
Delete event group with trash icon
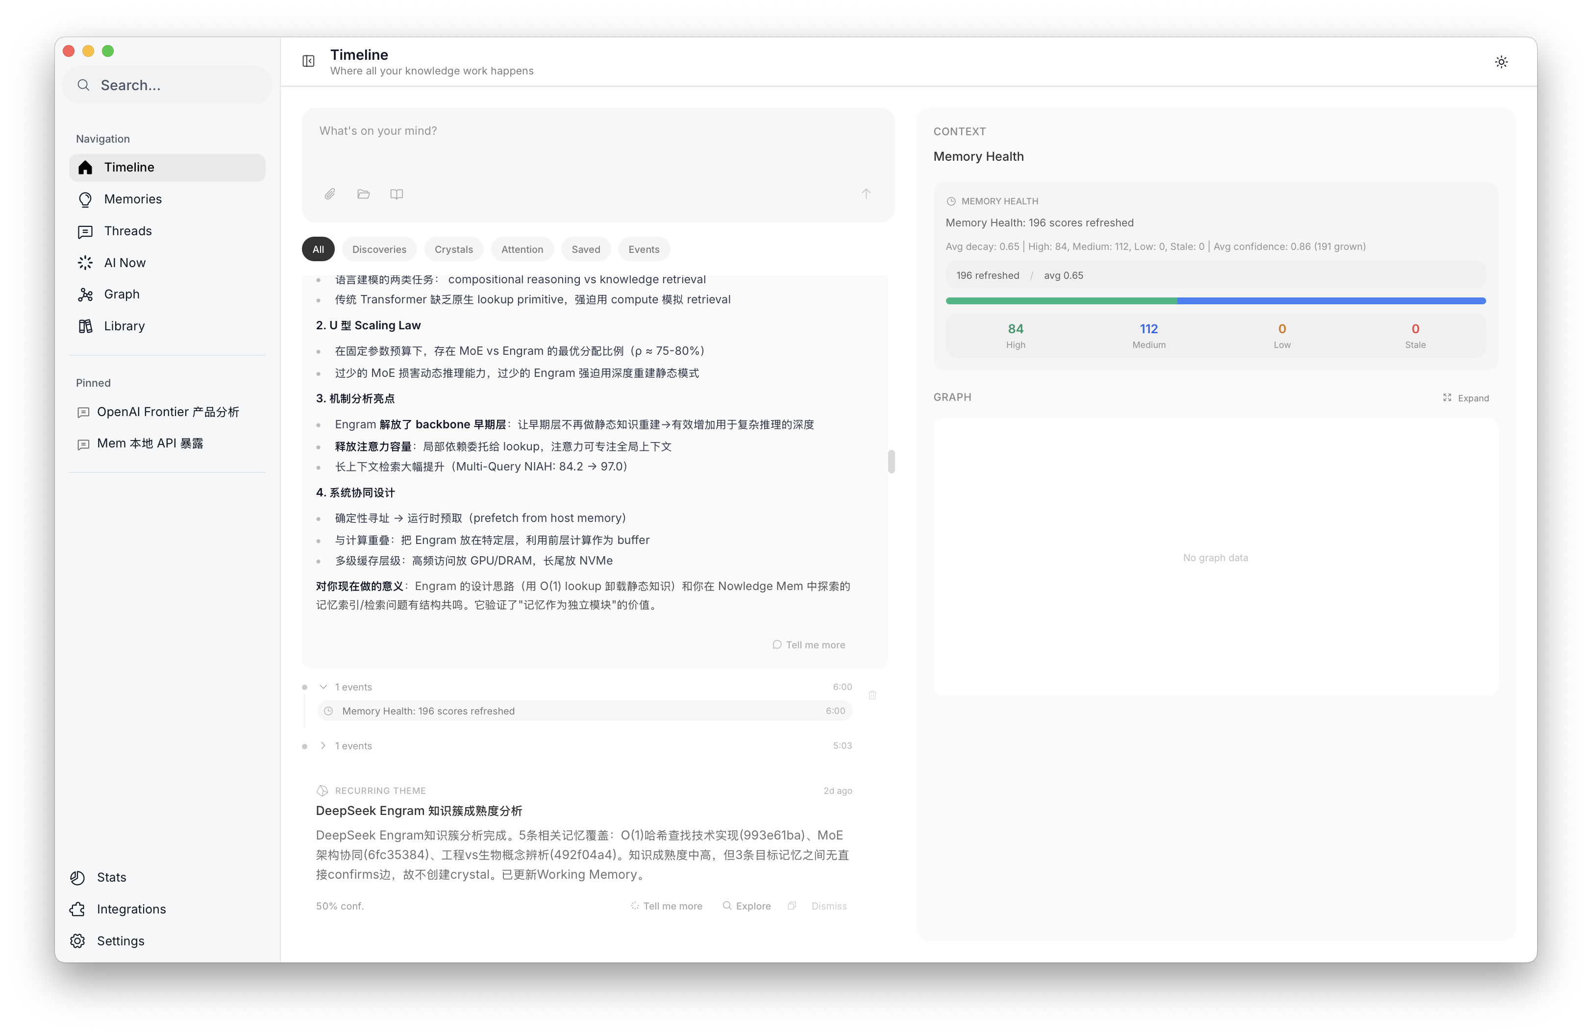click(872, 695)
